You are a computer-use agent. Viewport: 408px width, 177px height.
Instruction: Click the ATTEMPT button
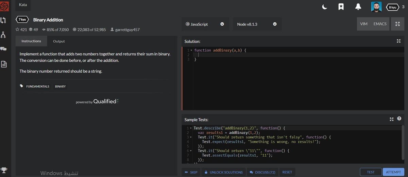tap(393, 172)
